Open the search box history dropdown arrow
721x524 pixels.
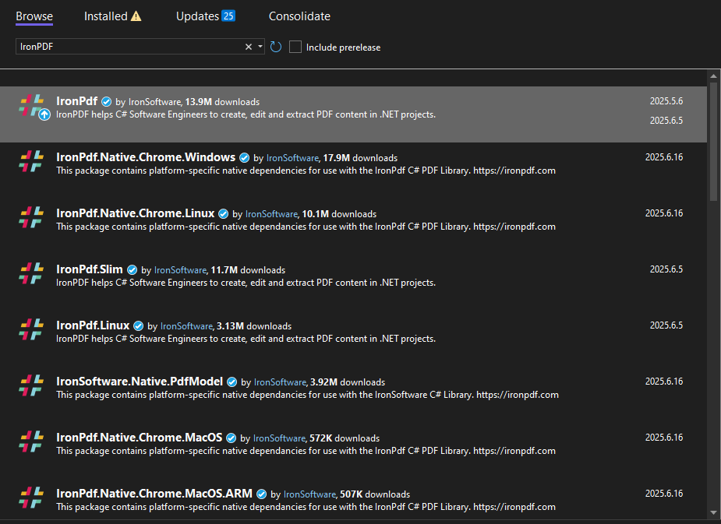click(x=260, y=47)
